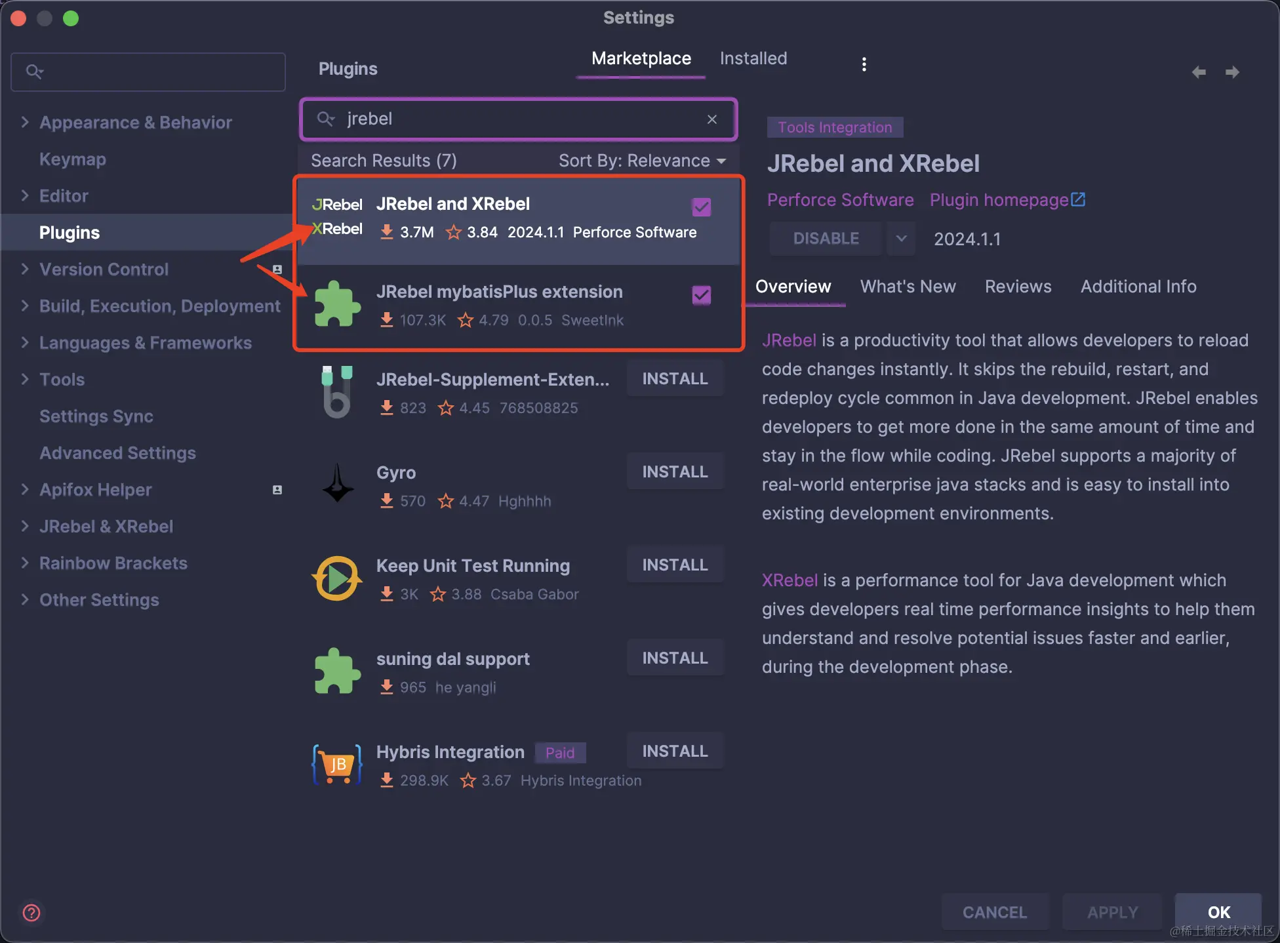Expand the Version Control settings node
The image size is (1280, 943).
[x=25, y=269]
